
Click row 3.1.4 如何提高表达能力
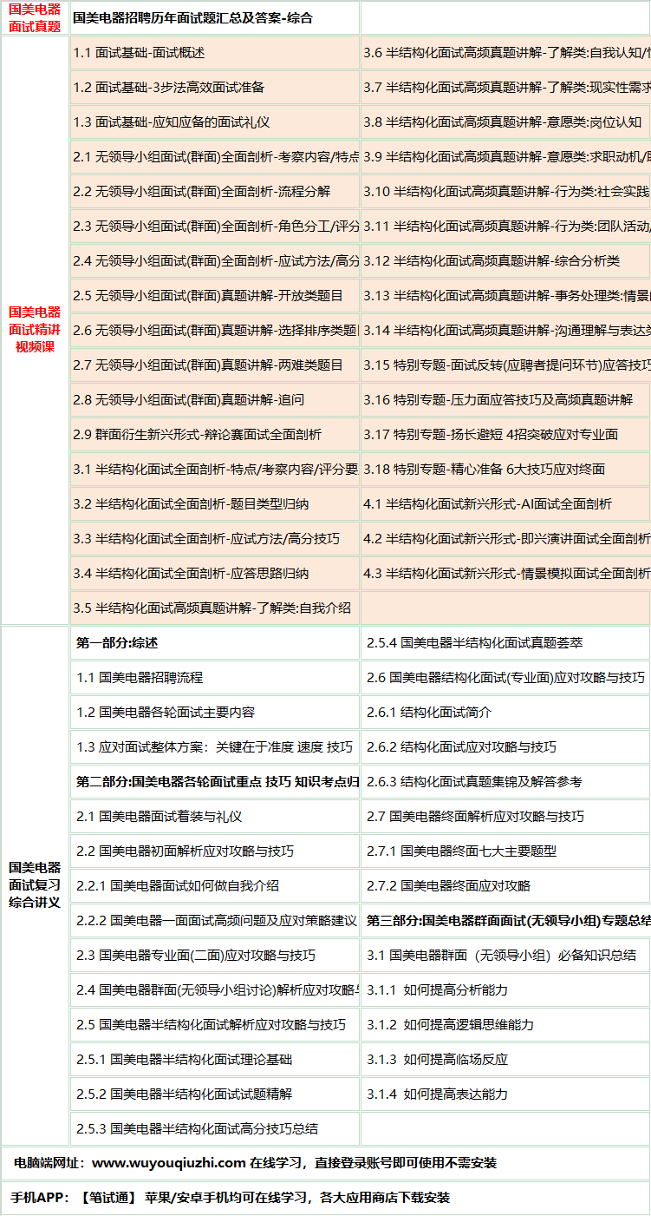(505, 1094)
